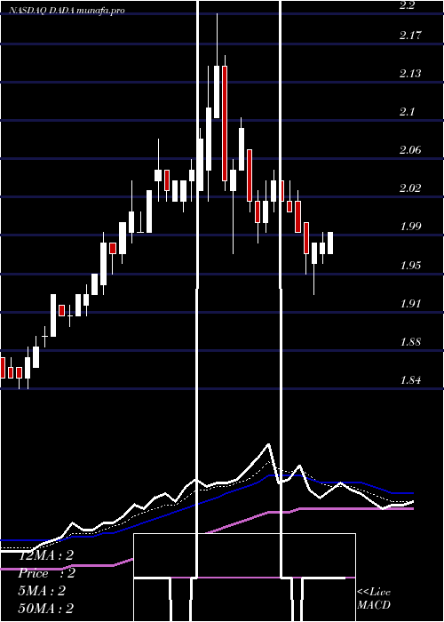Click the NASDAQ DADA munafa.pro title text
Screen dimensions: 444x622
tap(67, 11)
